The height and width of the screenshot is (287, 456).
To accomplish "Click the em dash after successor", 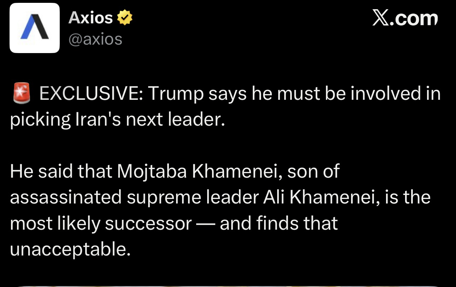I will (205, 224).
